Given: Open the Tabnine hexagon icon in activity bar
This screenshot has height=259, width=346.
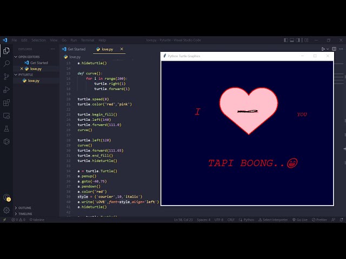Looking at the screenshot, I should [x=6, y=141].
